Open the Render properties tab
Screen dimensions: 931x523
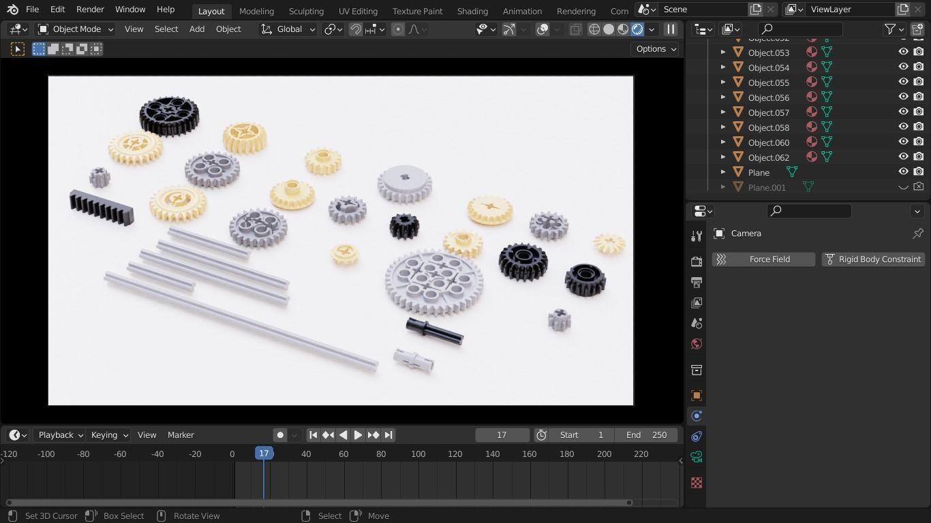coord(696,261)
